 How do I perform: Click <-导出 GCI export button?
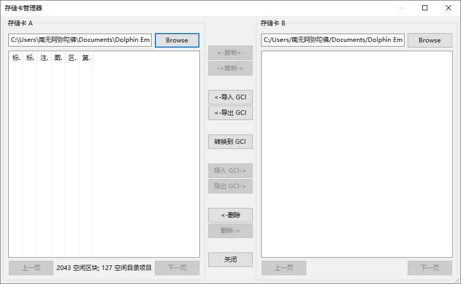click(x=230, y=113)
